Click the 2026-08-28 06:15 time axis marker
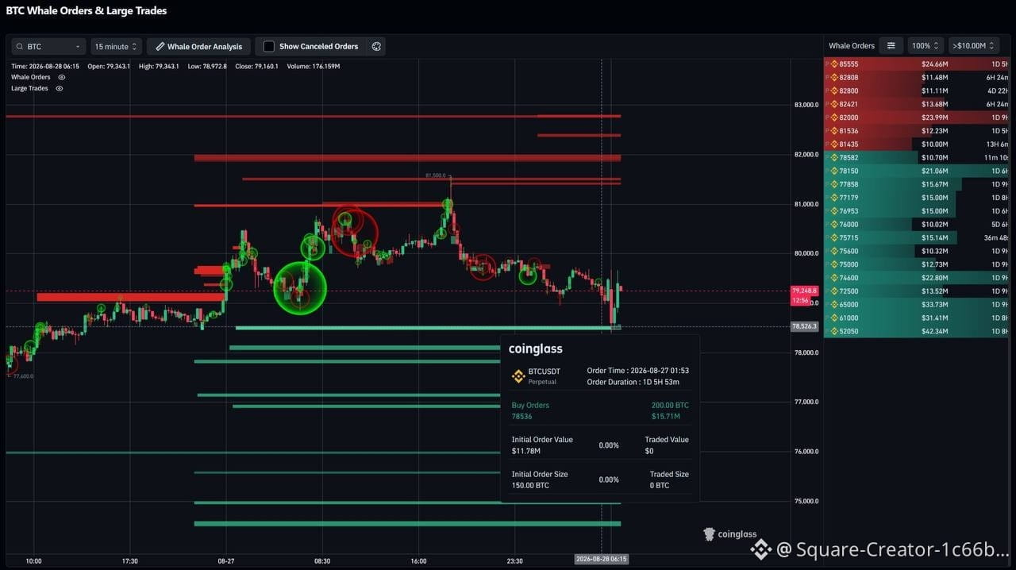This screenshot has width=1016, height=570. click(601, 560)
